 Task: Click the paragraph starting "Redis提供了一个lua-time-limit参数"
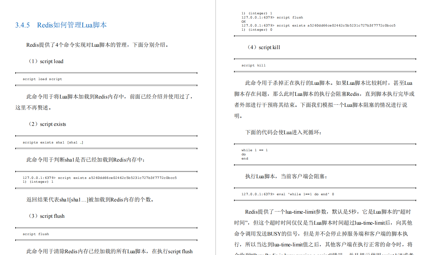324,232
